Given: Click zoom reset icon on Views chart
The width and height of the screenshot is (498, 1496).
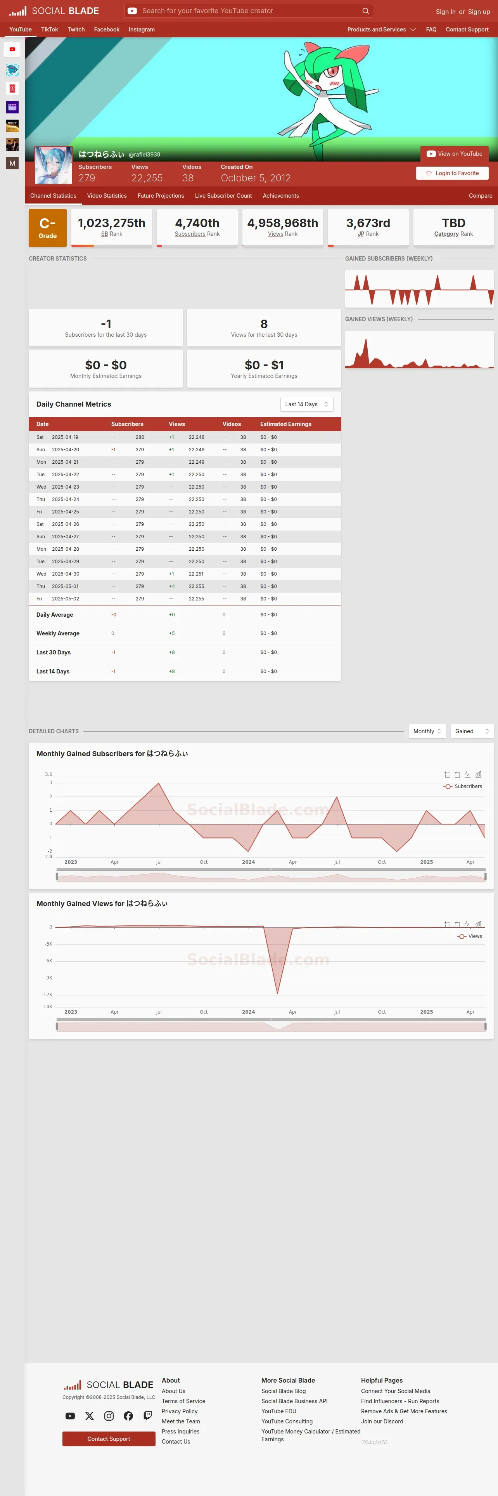Looking at the screenshot, I should (457, 924).
